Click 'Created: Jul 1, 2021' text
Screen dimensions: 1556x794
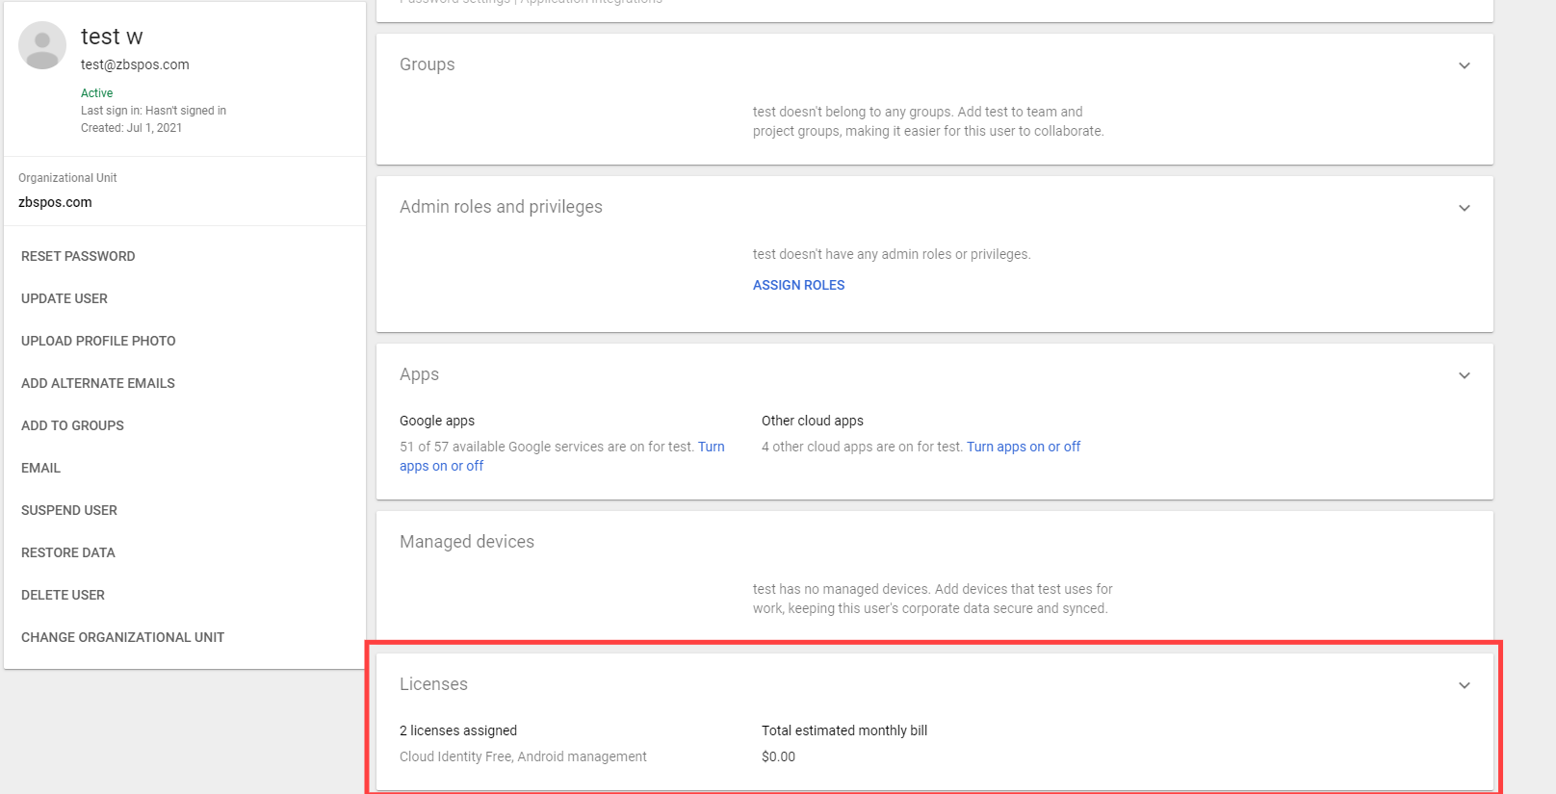tap(131, 128)
